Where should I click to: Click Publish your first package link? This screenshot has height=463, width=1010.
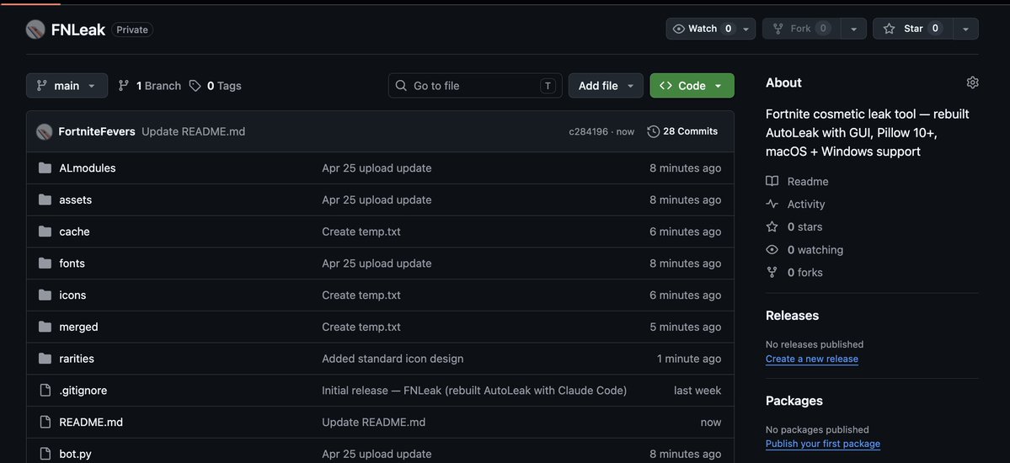coord(822,444)
